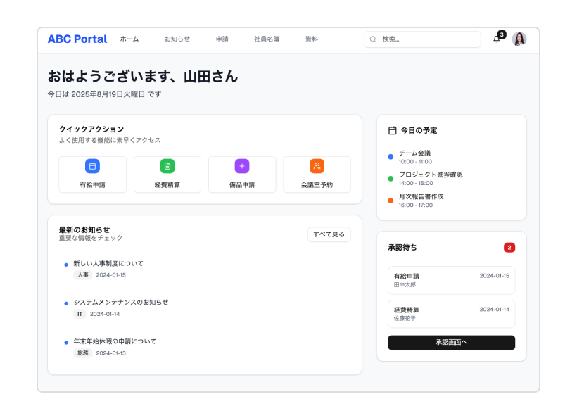Open the 社員名簿 navigation item
The width and height of the screenshot is (577, 418).
click(x=267, y=39)
